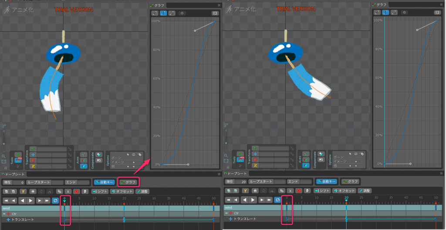Click upper Bezier handle in left graph
This screenshot has height=230, width=446.
195,30
